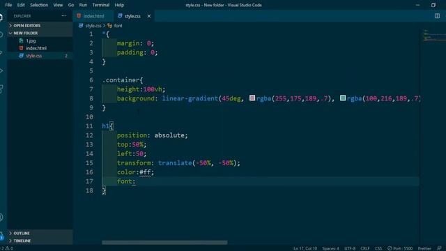
Task: Click the CSS icon in breadcrumb
Action: (81, 26)
